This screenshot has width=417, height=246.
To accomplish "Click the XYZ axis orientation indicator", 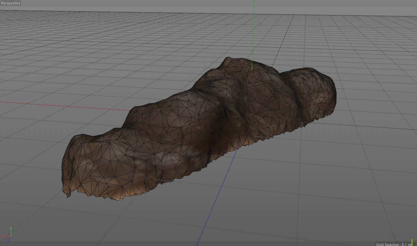I will (7, 234).
